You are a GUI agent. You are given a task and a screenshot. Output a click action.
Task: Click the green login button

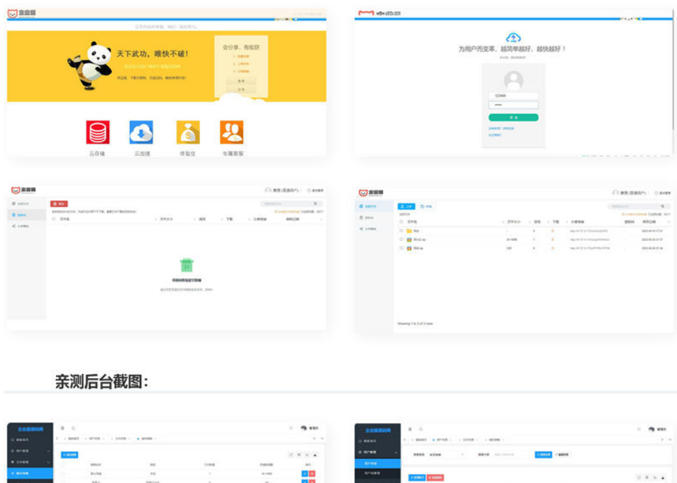coord(513,117)
